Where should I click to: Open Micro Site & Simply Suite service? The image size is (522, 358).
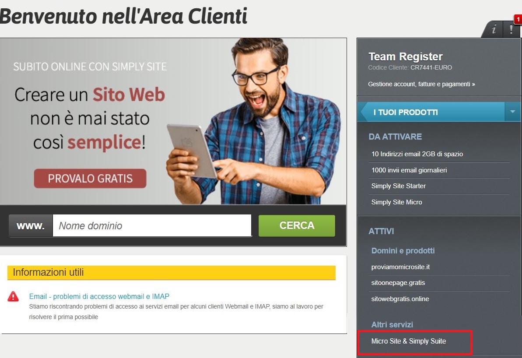tap(409, 341)
